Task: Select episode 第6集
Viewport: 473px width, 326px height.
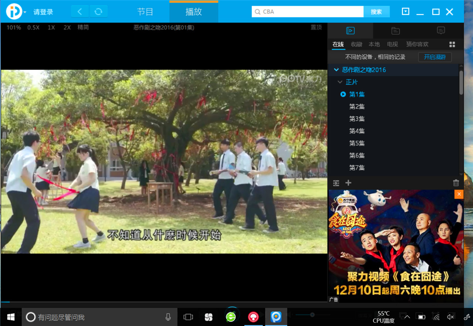Action: click(x=357, y=155)
